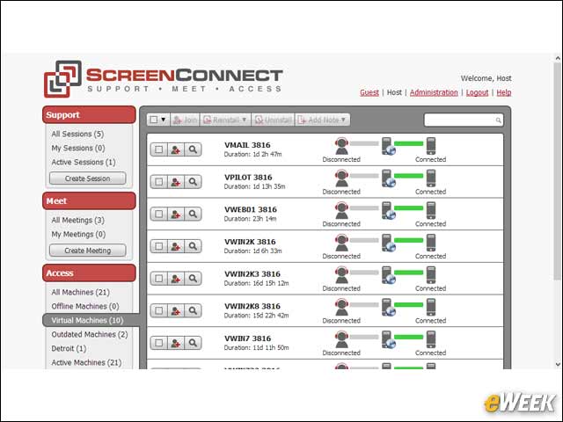Click the join icon for VWIN2K3 3816

tap(176, 279)
